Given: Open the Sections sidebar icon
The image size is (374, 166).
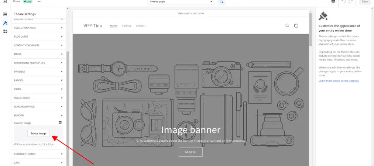Looking at the screenshot, I should [5, 14].
